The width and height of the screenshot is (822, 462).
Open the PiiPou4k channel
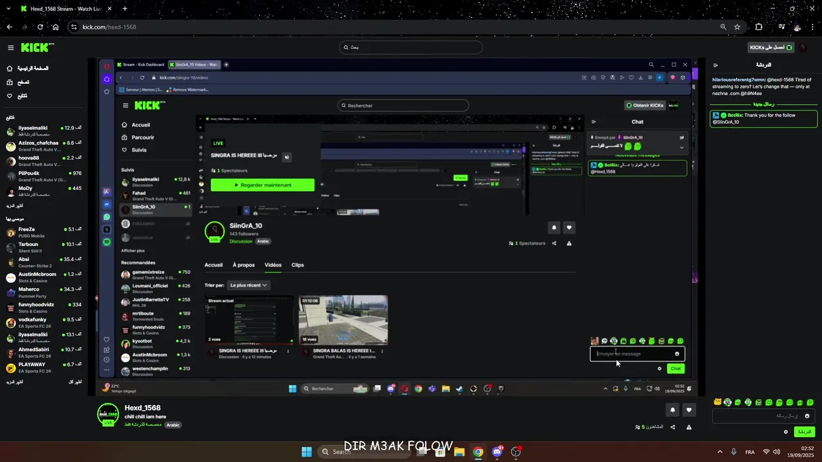[44, 176]
